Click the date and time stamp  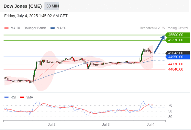click(36, 16)
